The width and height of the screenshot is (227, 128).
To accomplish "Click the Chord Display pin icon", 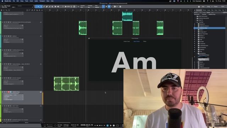I will 89,38.
